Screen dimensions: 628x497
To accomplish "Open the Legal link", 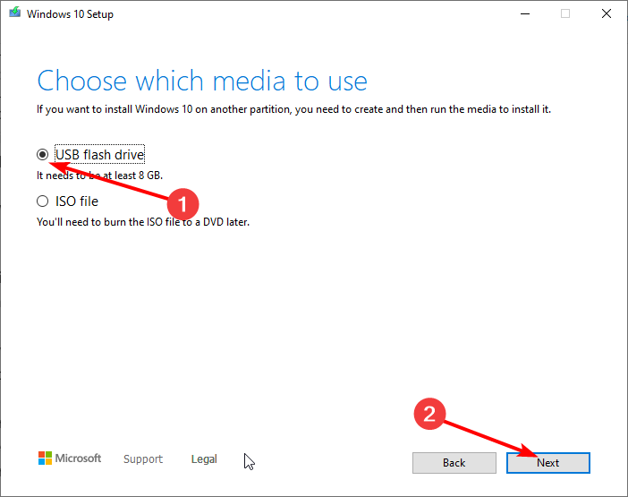I will coord(204,458).
